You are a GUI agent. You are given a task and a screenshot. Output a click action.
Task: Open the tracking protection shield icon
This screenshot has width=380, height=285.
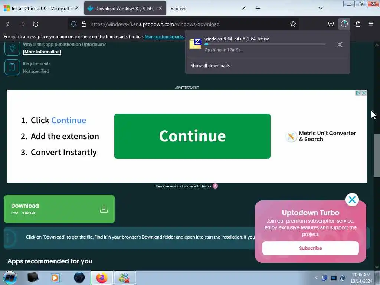pyautogui.click(x=73, y=24)
